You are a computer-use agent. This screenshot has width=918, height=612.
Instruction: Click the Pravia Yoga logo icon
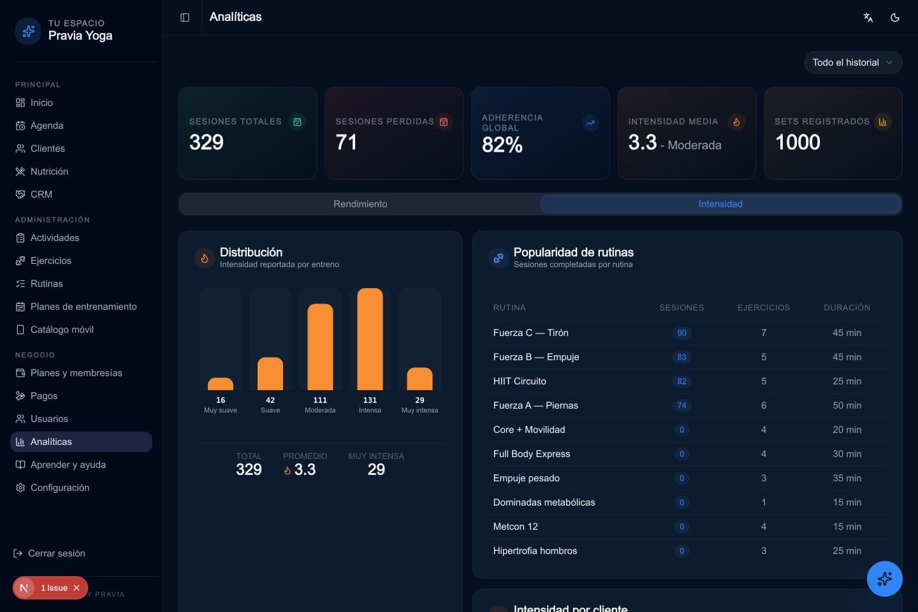point(28,31)
